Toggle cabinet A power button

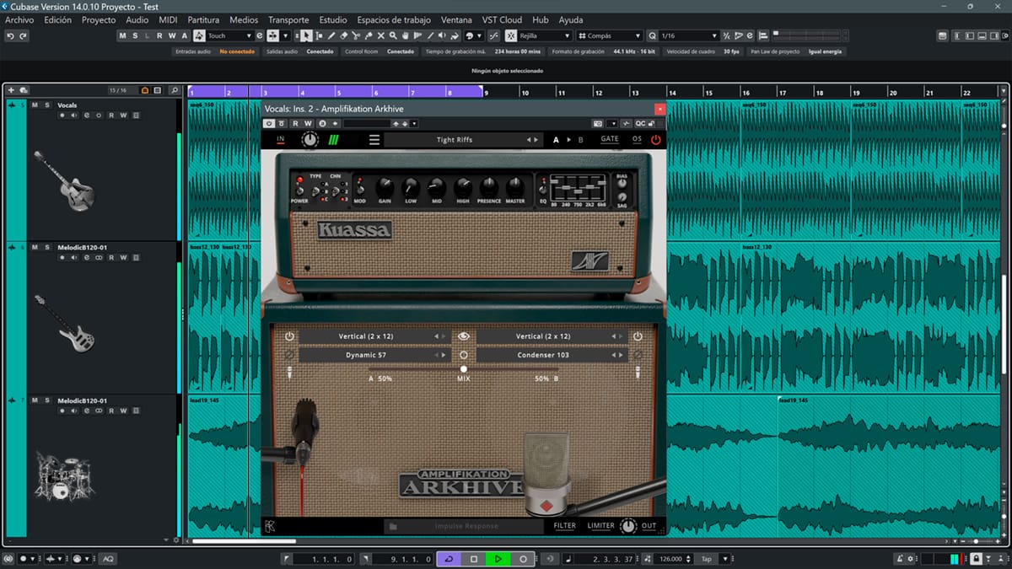[289, 336]
